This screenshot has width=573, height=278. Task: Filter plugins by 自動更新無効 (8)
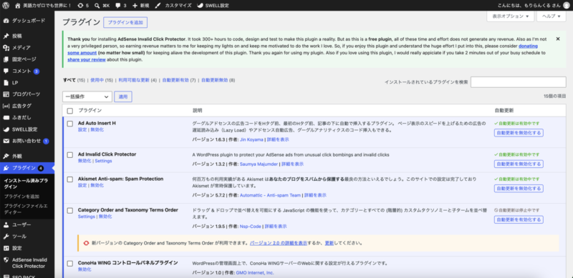click(x=218, y=80)
